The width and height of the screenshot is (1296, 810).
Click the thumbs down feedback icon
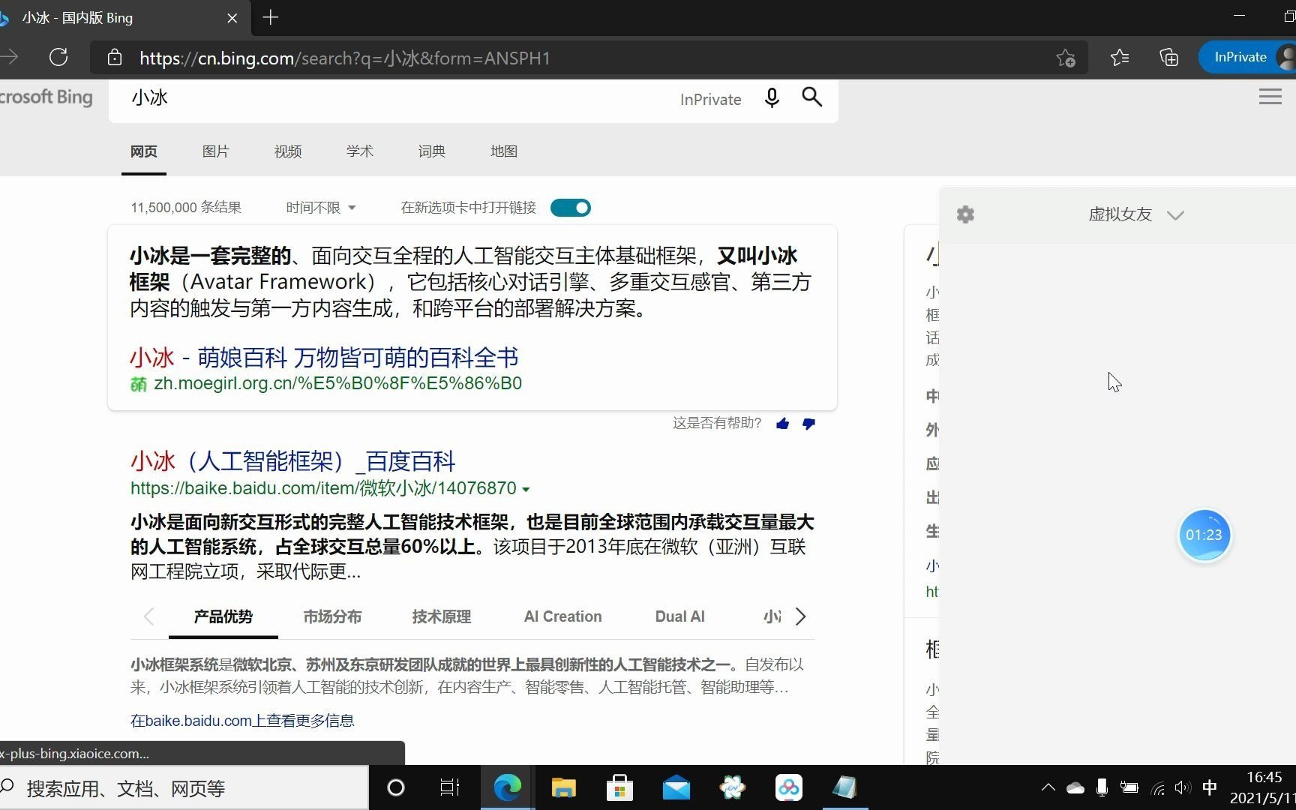coord(808,424)
